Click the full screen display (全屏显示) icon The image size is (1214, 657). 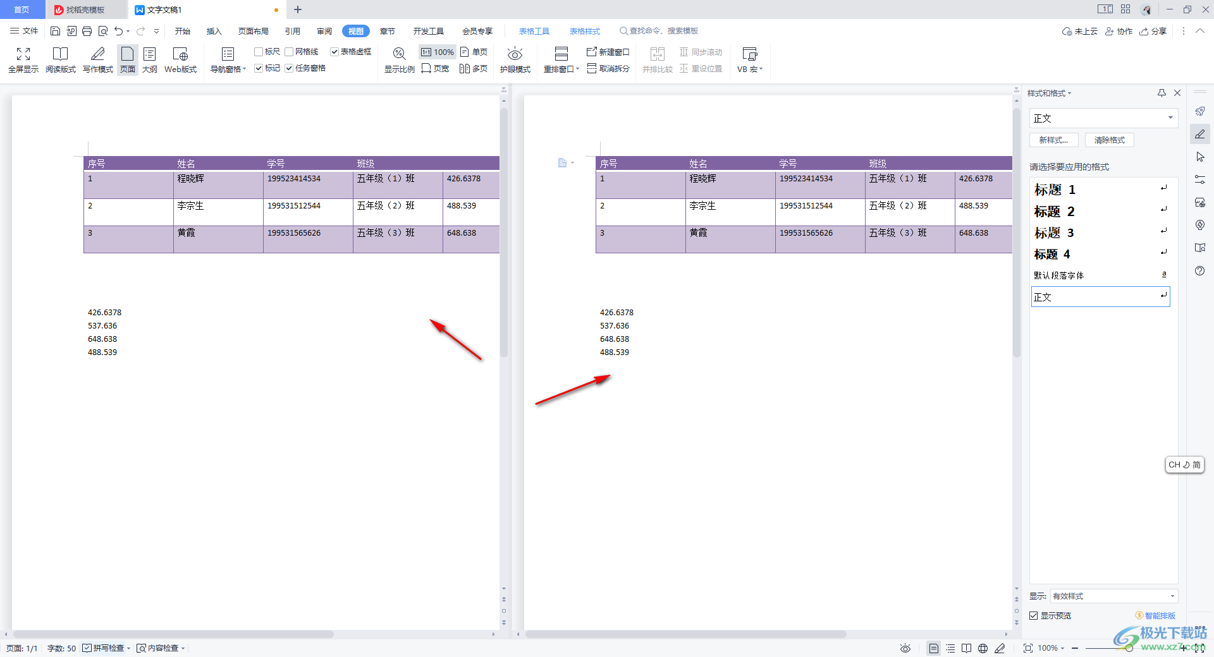[x=23, y=60]
